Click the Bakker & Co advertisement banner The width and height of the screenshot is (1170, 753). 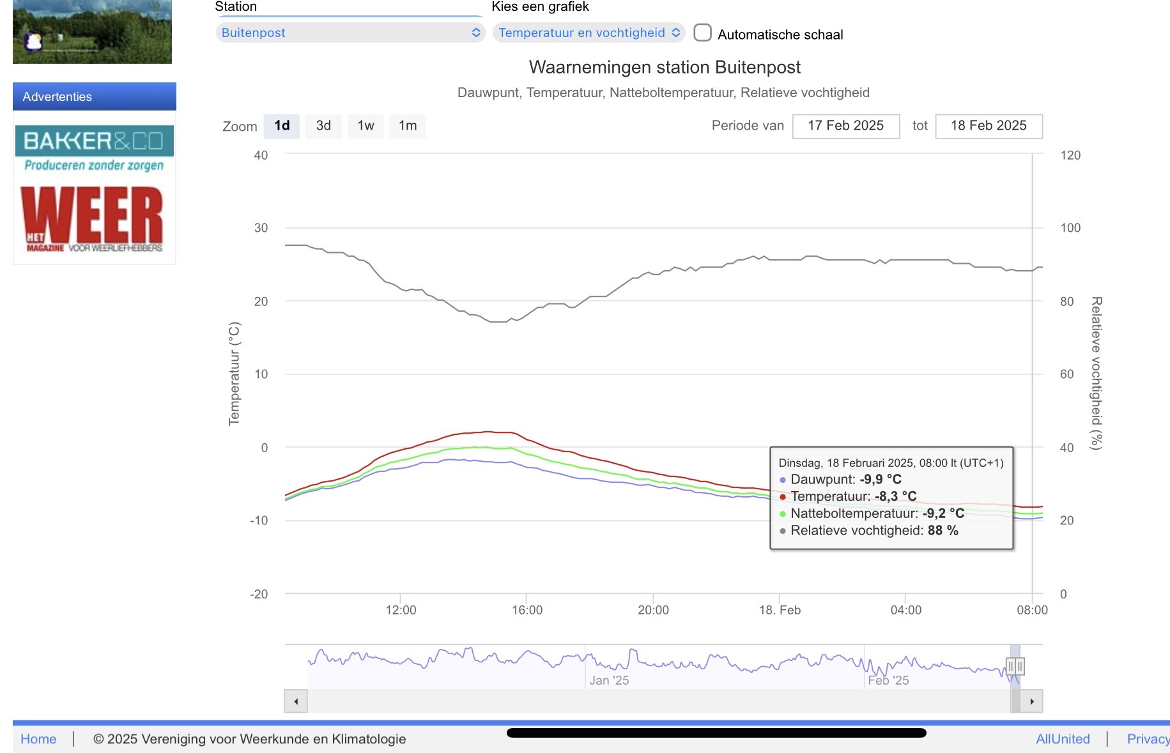pyautogui.click(x=94, y=149)
